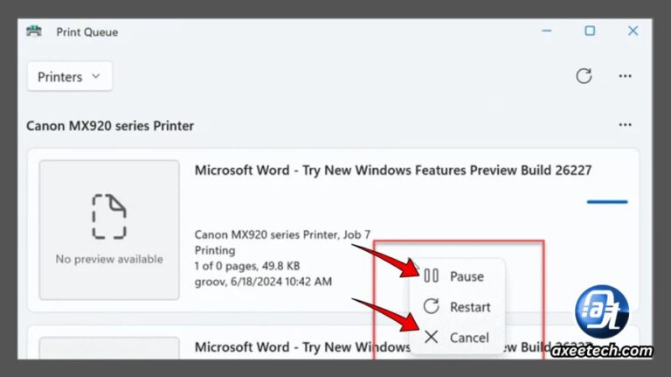Click the print job progress bar
Viewport: 671px width, 377px height.
click(607, 202)
